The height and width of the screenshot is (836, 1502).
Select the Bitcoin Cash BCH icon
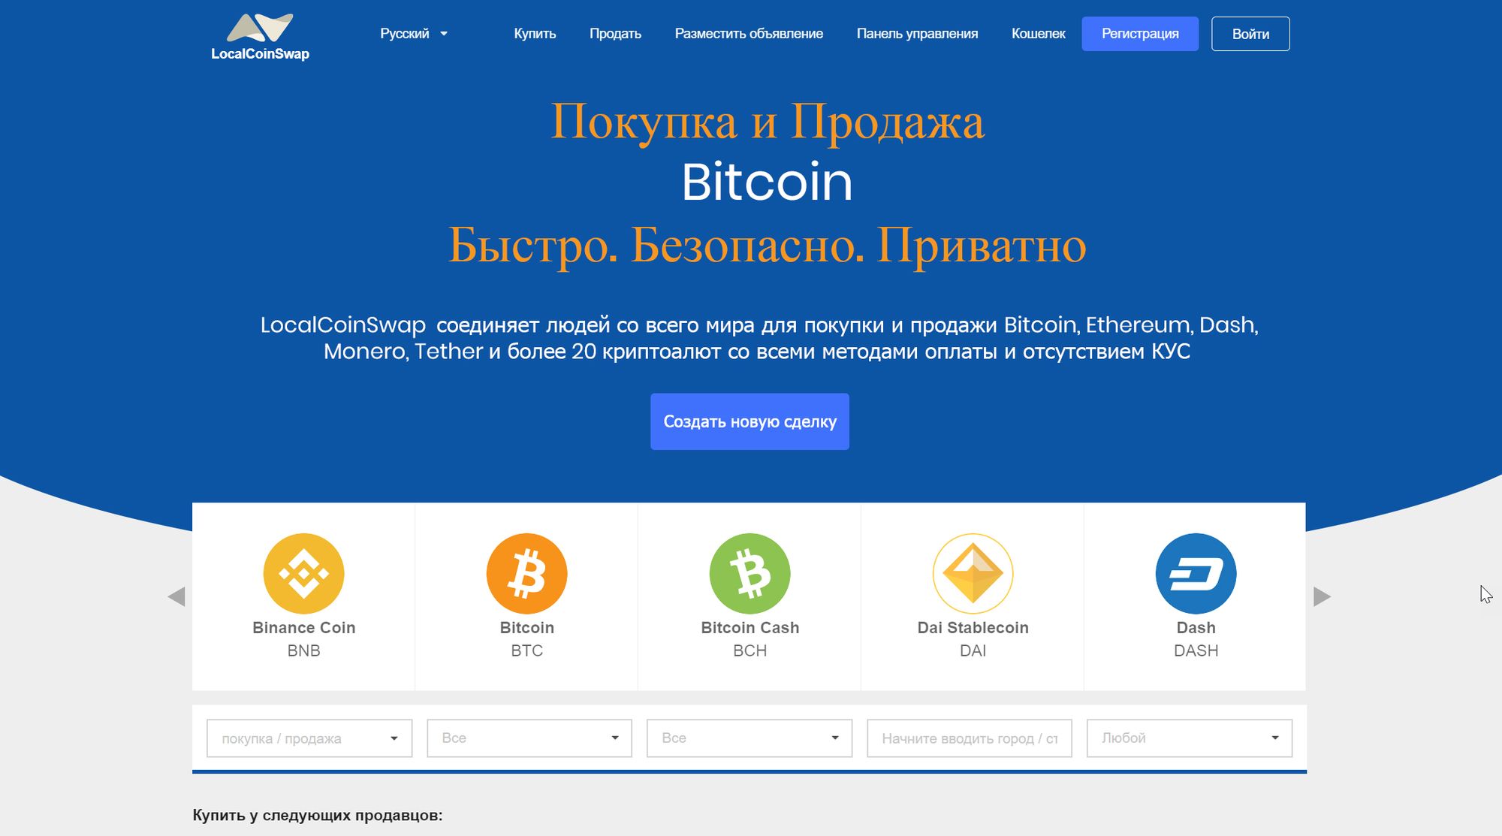tap(750, 573)
